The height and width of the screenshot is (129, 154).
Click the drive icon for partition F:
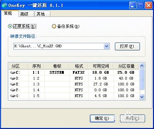(x=13, y=90)
